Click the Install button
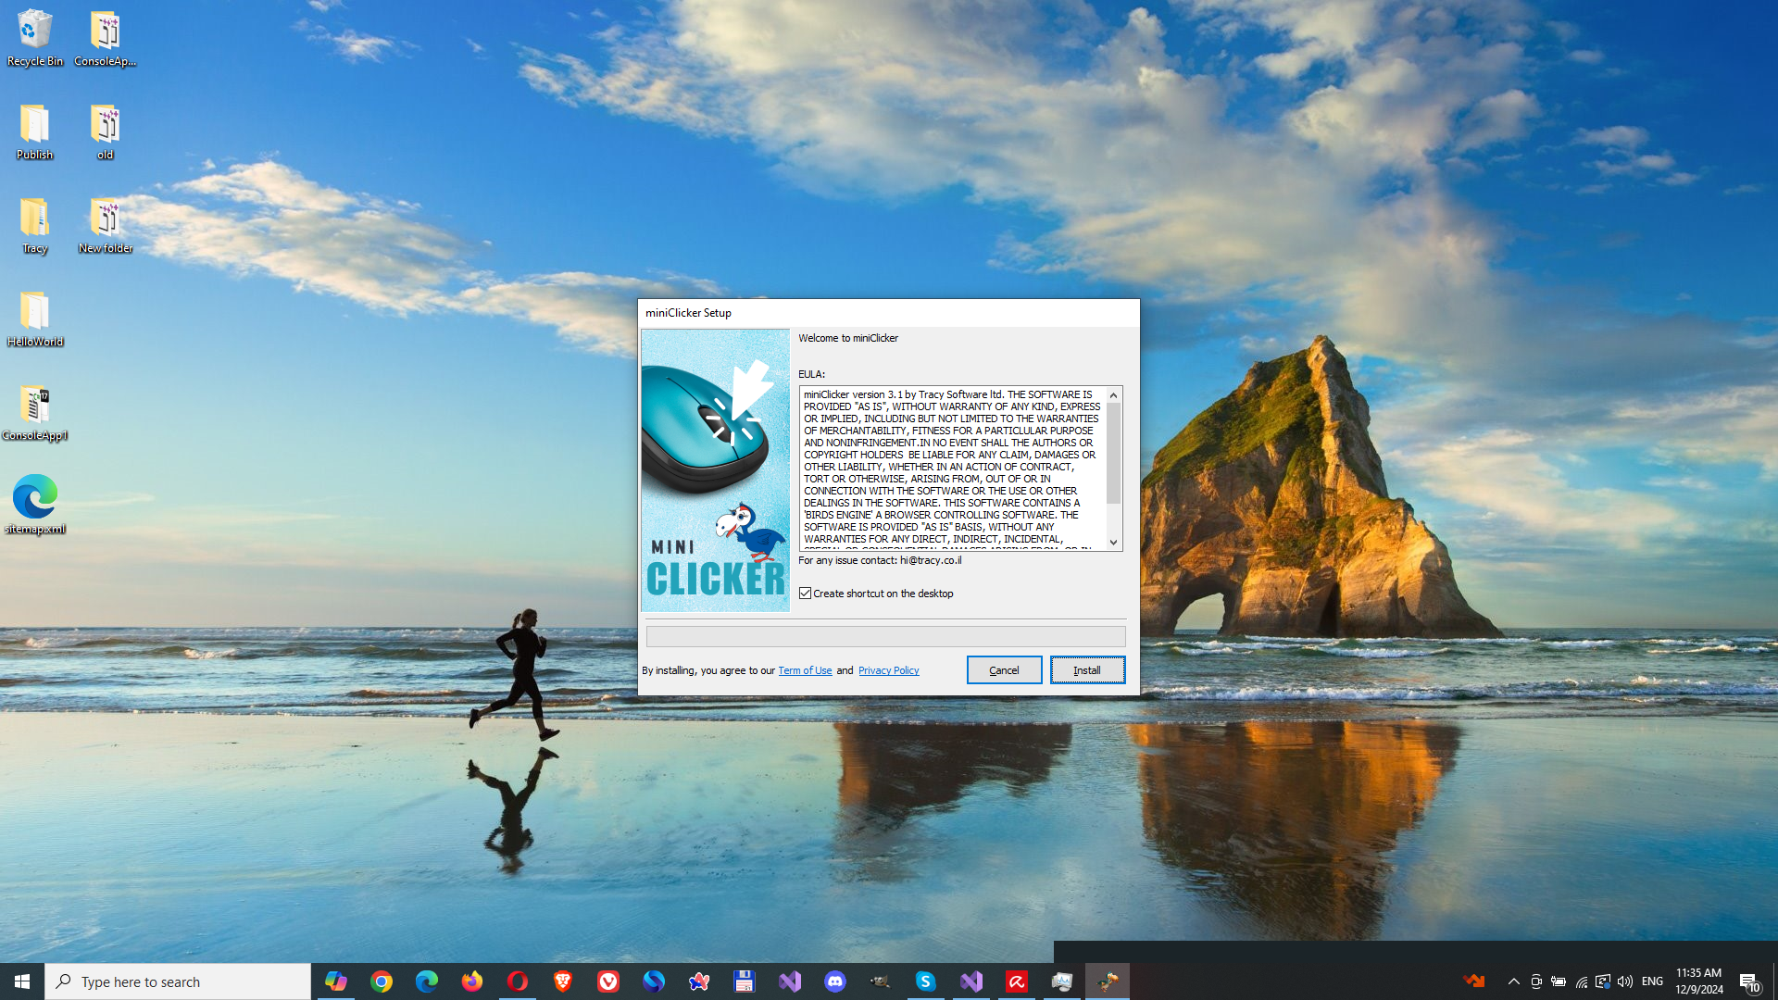Image resolution: width=1778 pixels, height=1000 pixels. (1087, 669)
